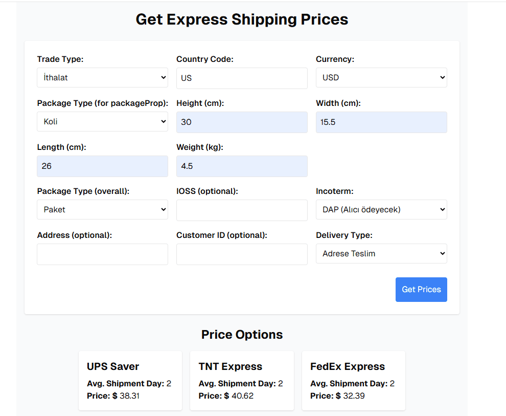Open the Currency dropdown

(x=381, y=77)
